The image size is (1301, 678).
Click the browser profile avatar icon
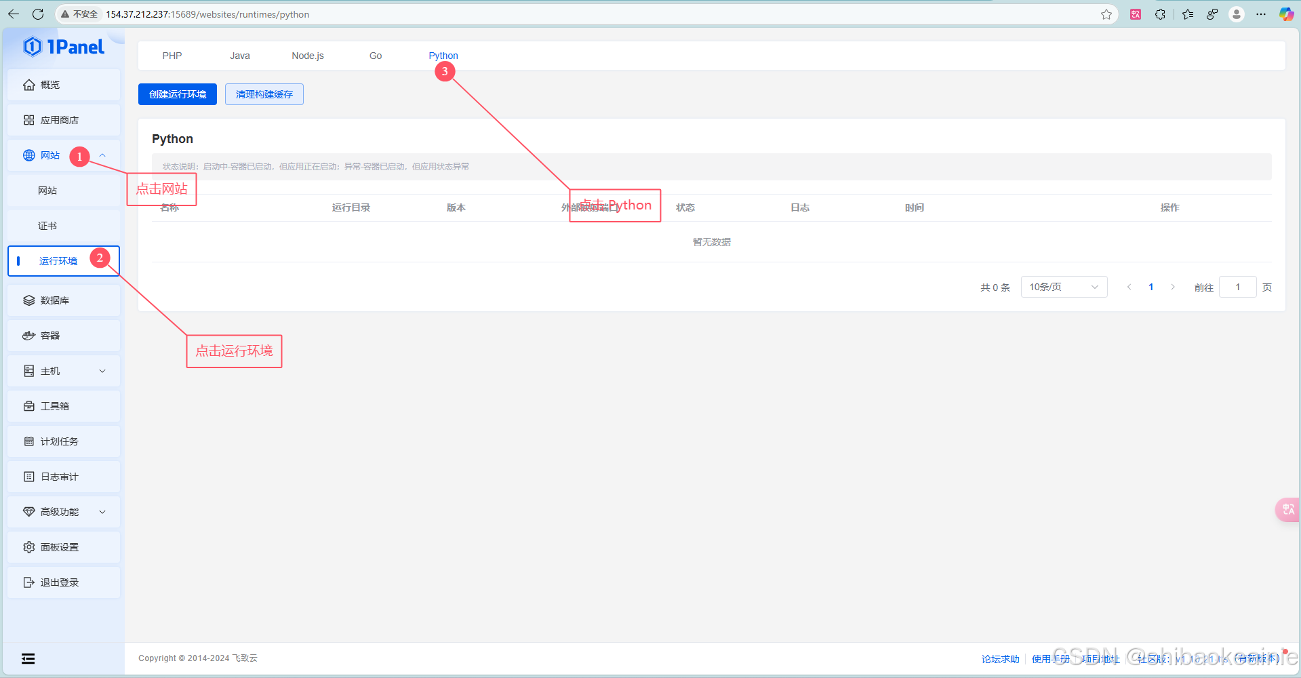point(1237,14)
